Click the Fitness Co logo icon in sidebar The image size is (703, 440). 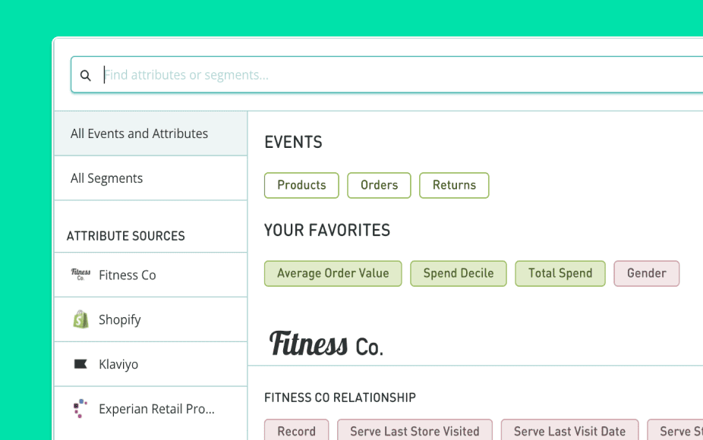80,274
